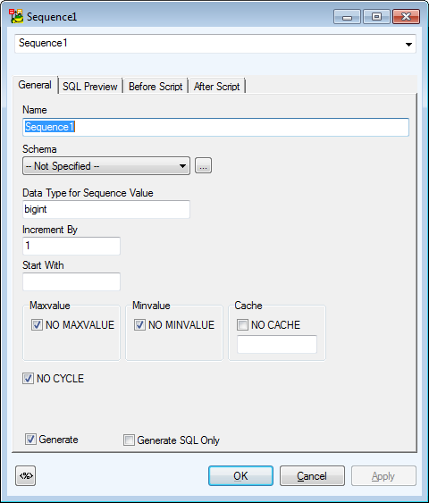429x503 pixels.
Task: Uncheck the NO MAXVALUE checkbox
Action: click(x=37, y=324)
